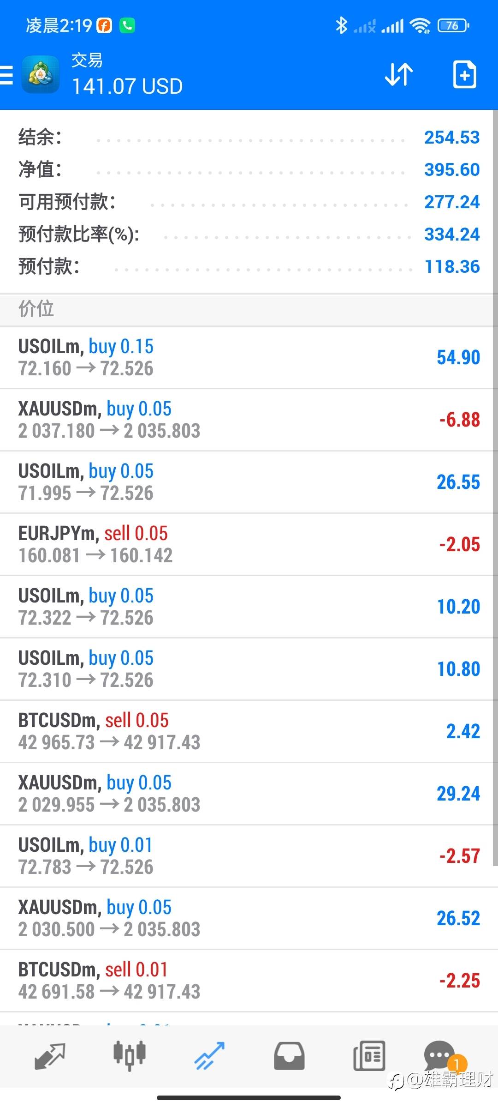Create a new order with plus document icon
Image resolution: width=498 pixels, height=1108 pixels.
point(464,74)
